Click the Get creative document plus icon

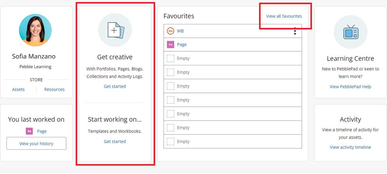[115, 30]
